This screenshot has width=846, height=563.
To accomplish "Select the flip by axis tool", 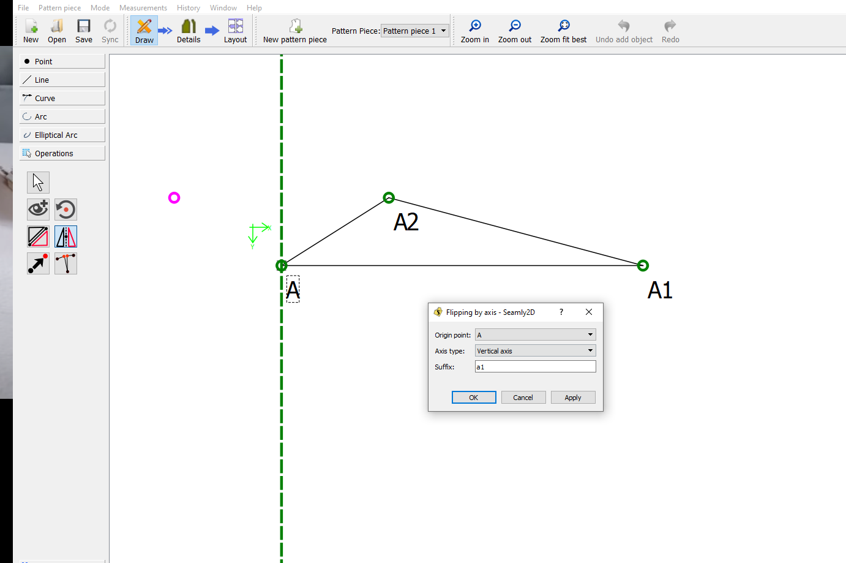I will (66, 236).
